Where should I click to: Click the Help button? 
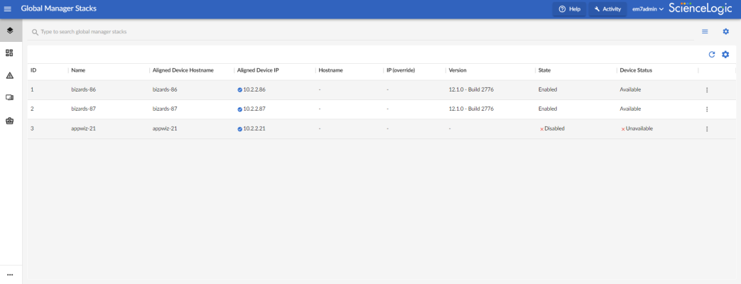pyautogui.click(x=570, y=9)
